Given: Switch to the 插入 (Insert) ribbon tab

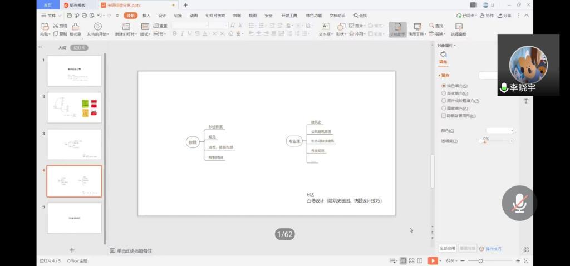Looking at the screenshot, I should (146, 16).
